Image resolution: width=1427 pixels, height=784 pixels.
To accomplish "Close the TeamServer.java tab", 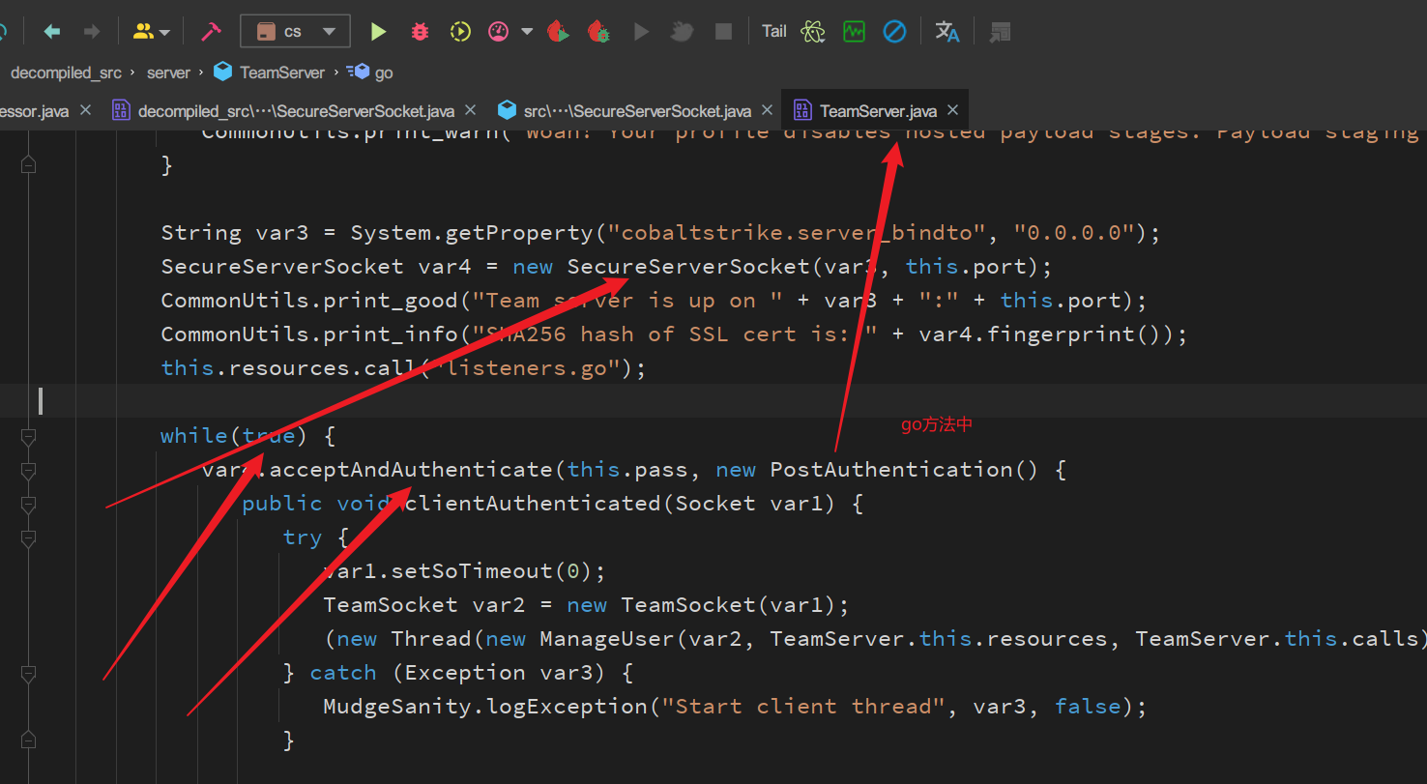I will click(952, 110).
